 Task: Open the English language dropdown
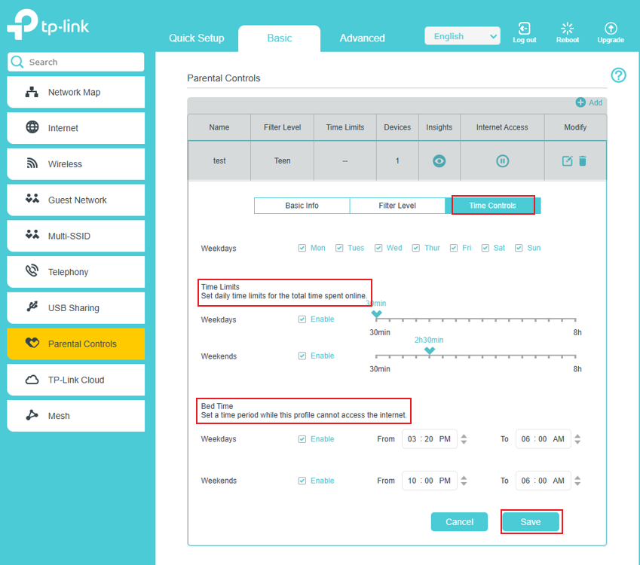pyautogui.click(x=463, y=36)
